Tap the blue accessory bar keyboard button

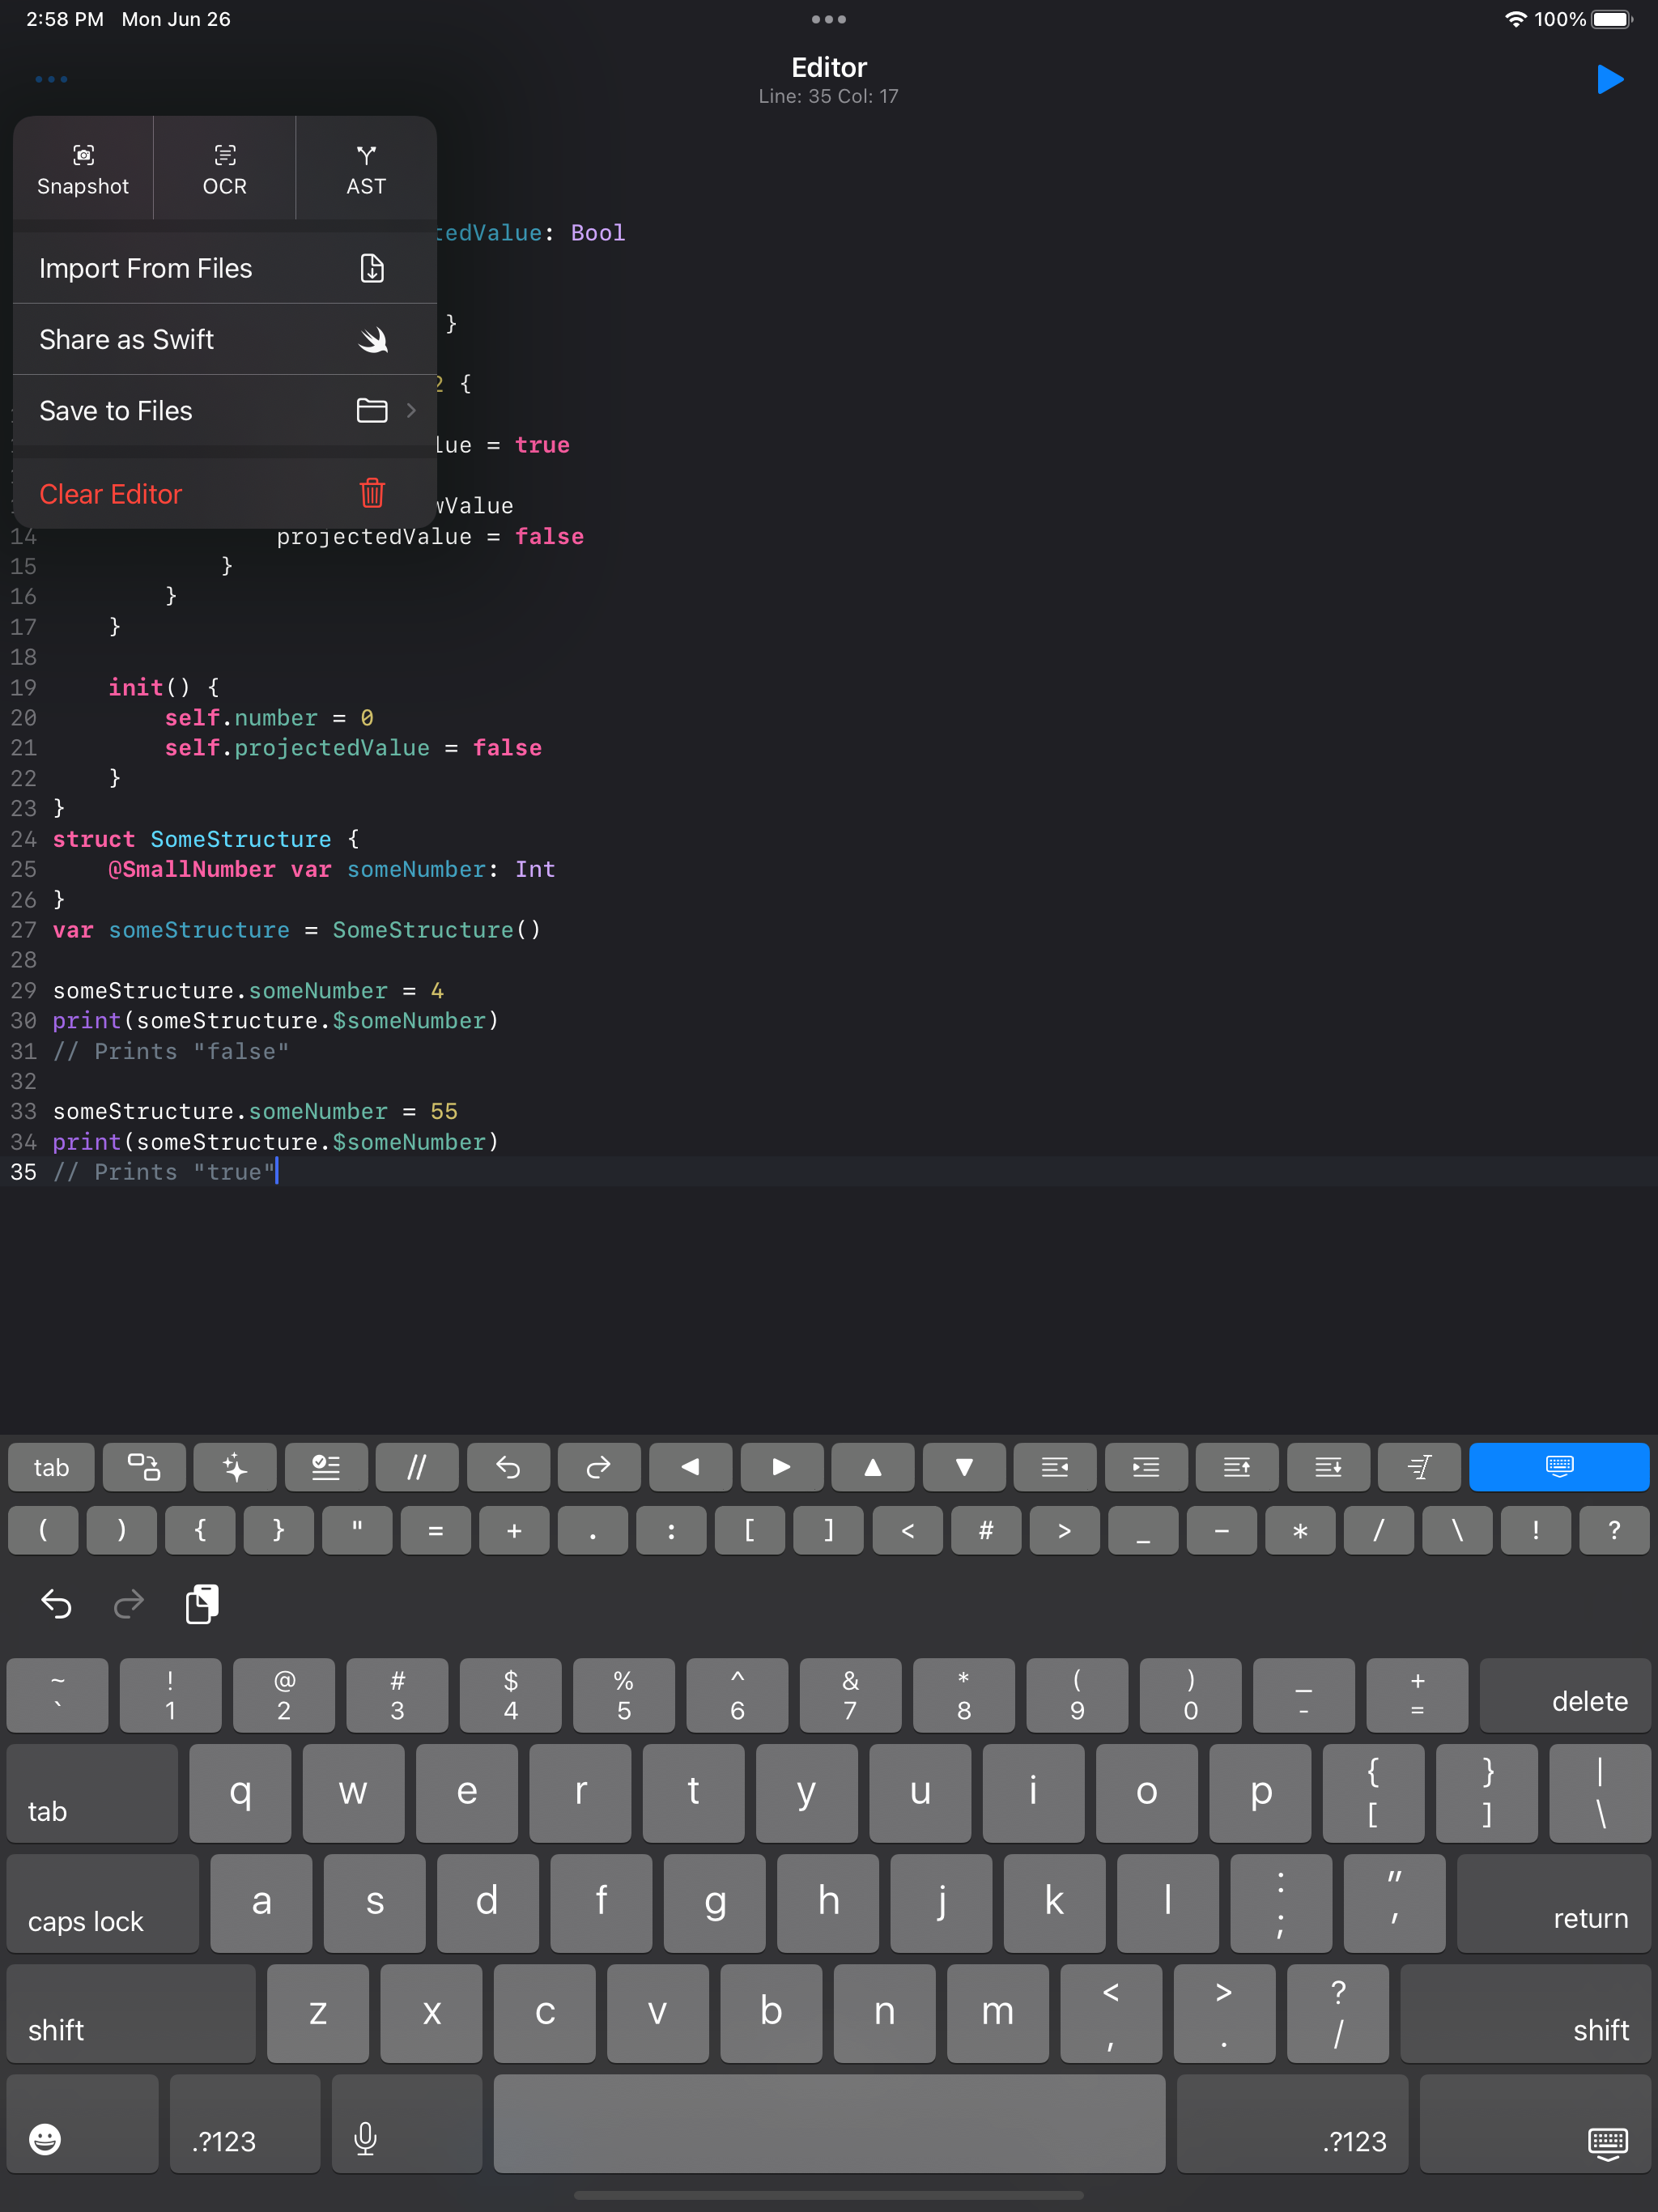pos(1559,1468)
